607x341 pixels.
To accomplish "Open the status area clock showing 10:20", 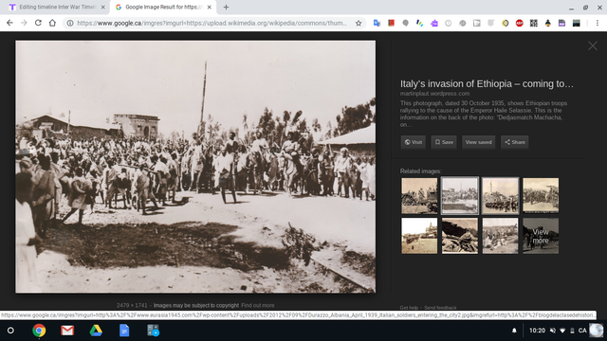I will [537, 331].
